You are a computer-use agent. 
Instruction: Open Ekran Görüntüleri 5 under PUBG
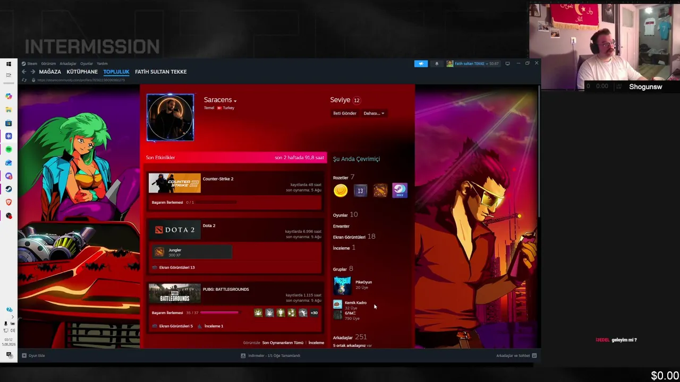(176, 326)
